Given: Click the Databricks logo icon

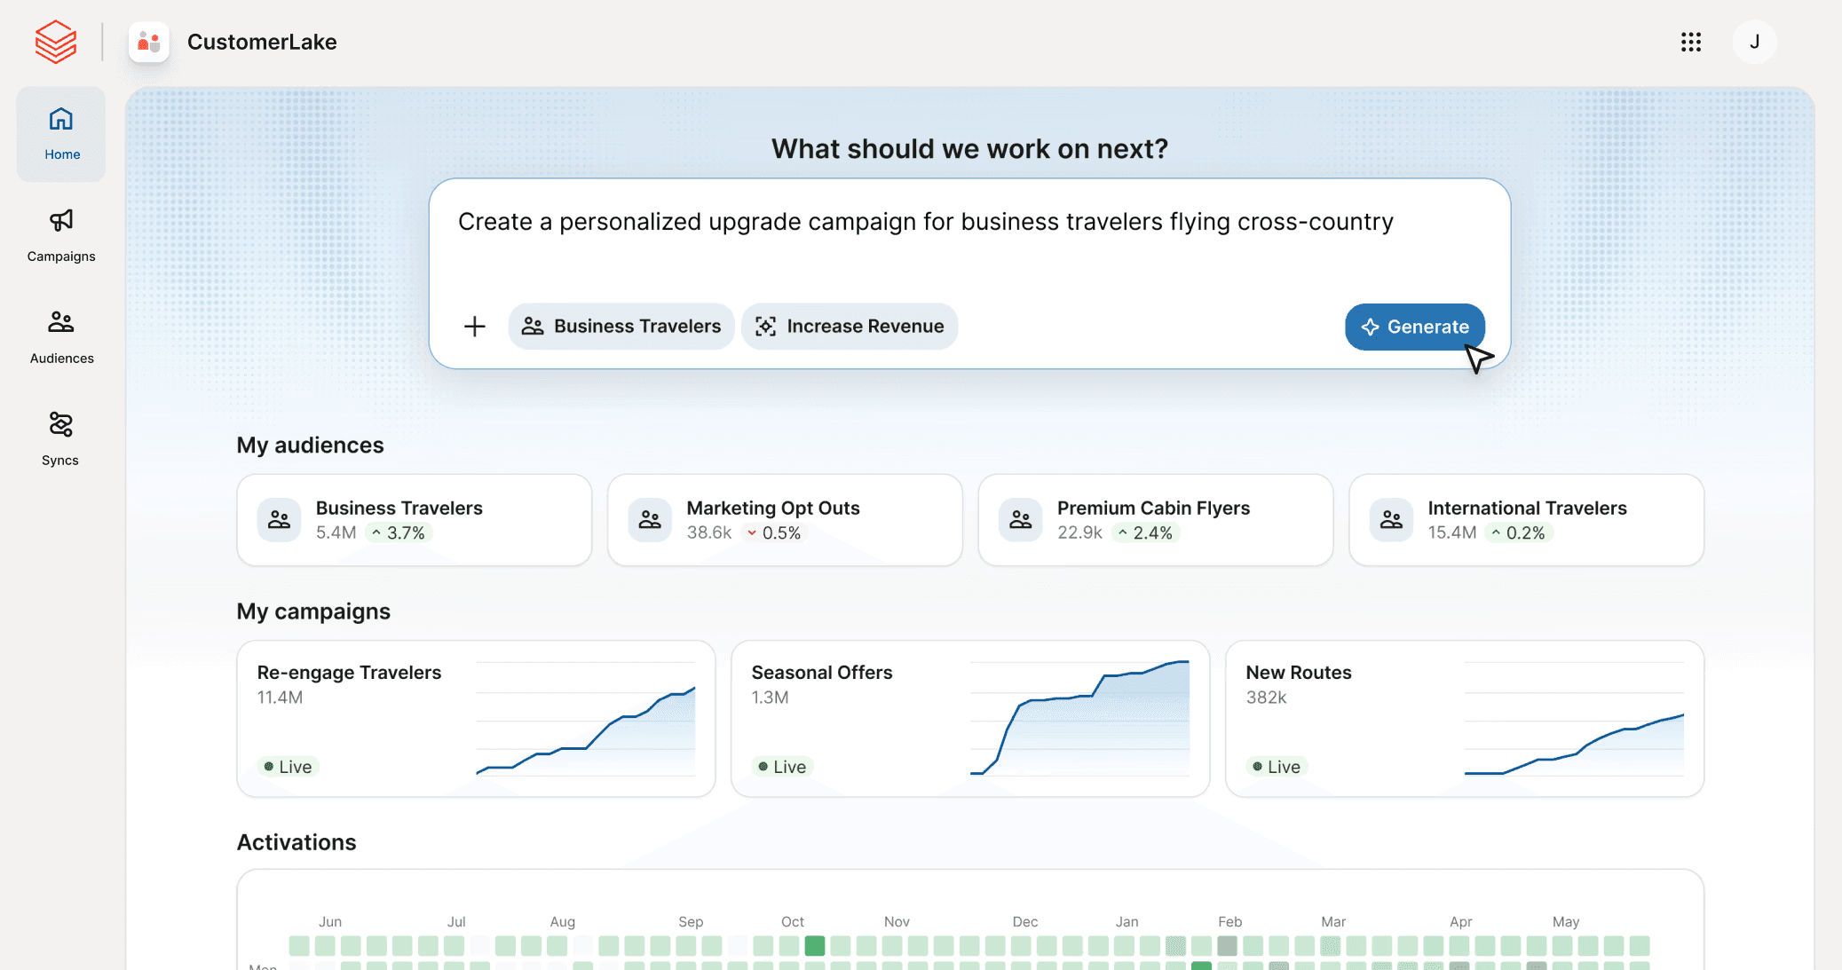Looking at the screenshot, I should 56,42.
